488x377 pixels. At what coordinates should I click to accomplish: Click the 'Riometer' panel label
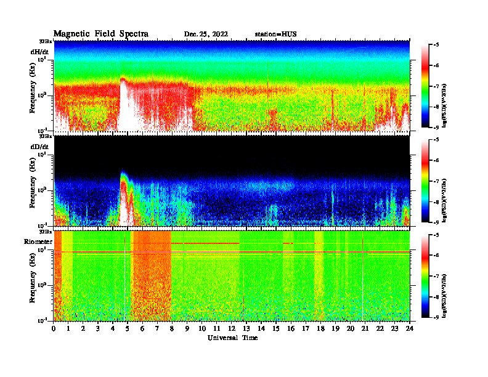38,241
